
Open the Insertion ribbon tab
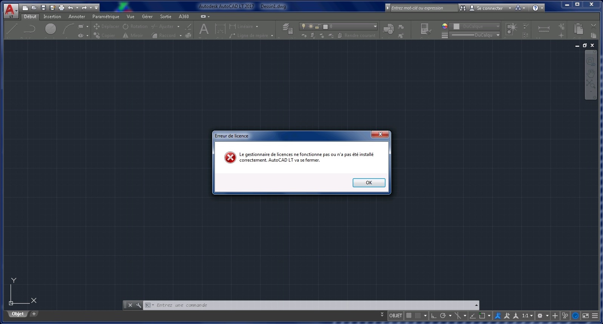click(x=52, y=17)
